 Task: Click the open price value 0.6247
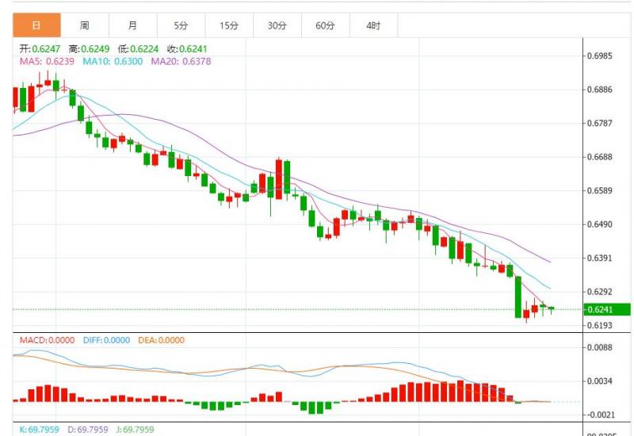(x=46, y=49)
